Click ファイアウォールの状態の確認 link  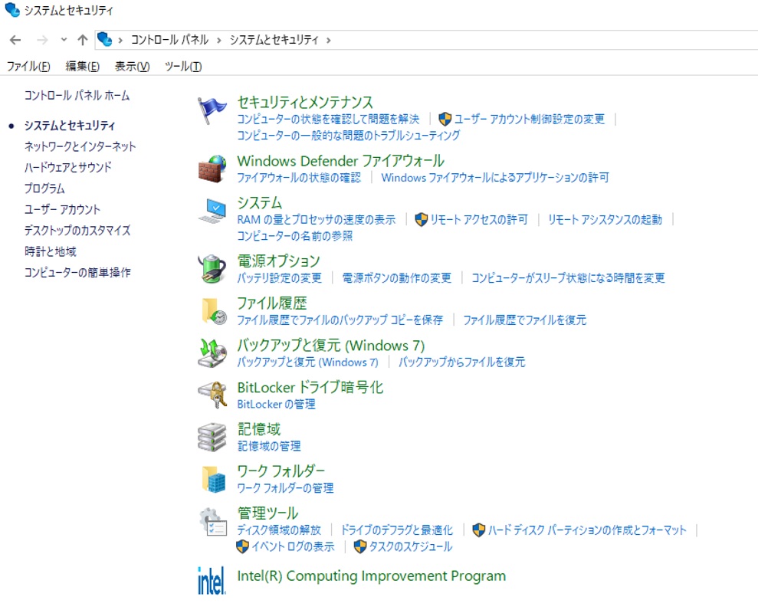pyautogui.click(x=299, y=177)
